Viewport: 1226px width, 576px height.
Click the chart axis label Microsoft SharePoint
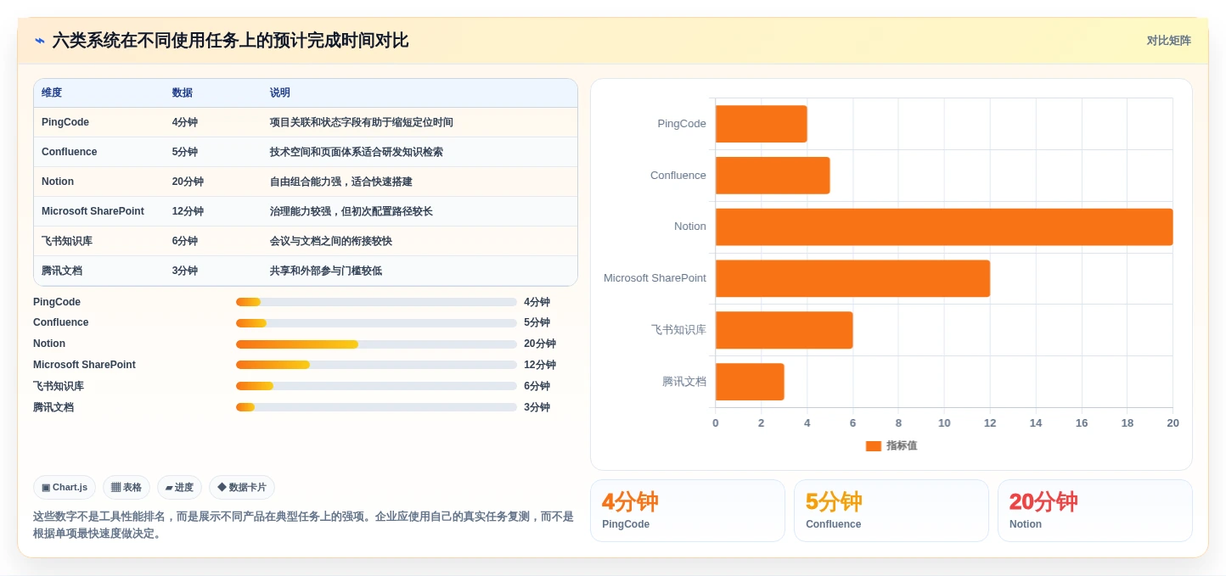point(655,278)
